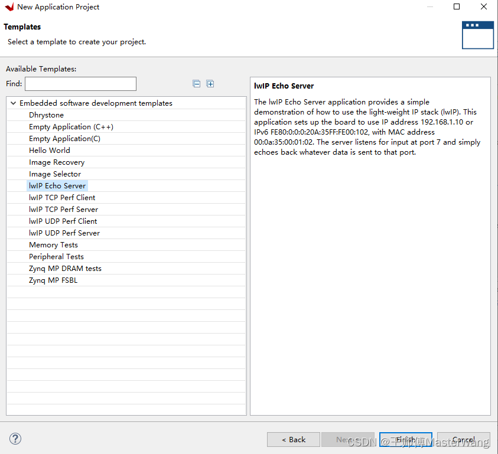Select Empty Application (C++) template
Image resolution: width=498 pixels, height=454 pixels.
[x=71, y=127]
